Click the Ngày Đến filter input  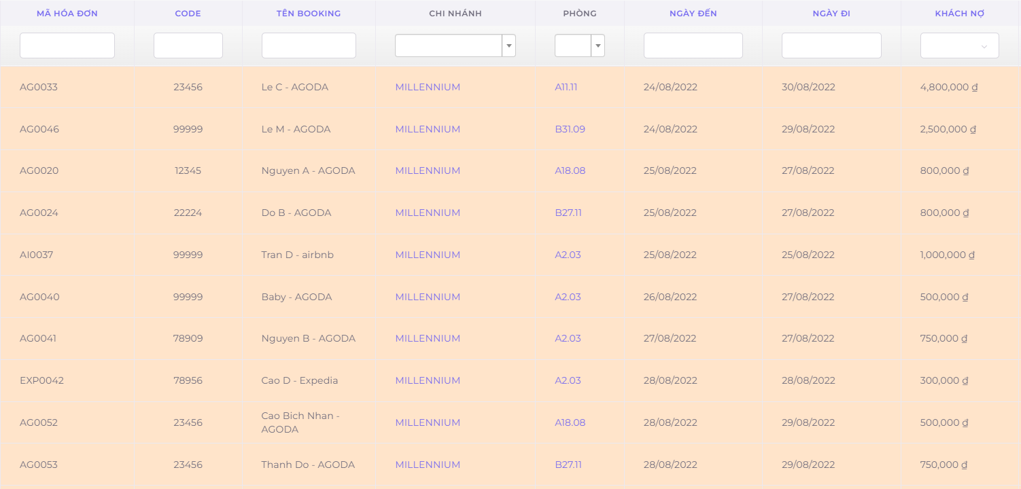coord(693,46)
